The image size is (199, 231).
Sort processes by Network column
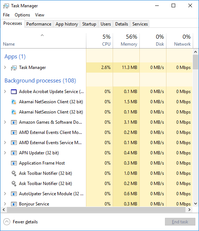tap(180, 41)
